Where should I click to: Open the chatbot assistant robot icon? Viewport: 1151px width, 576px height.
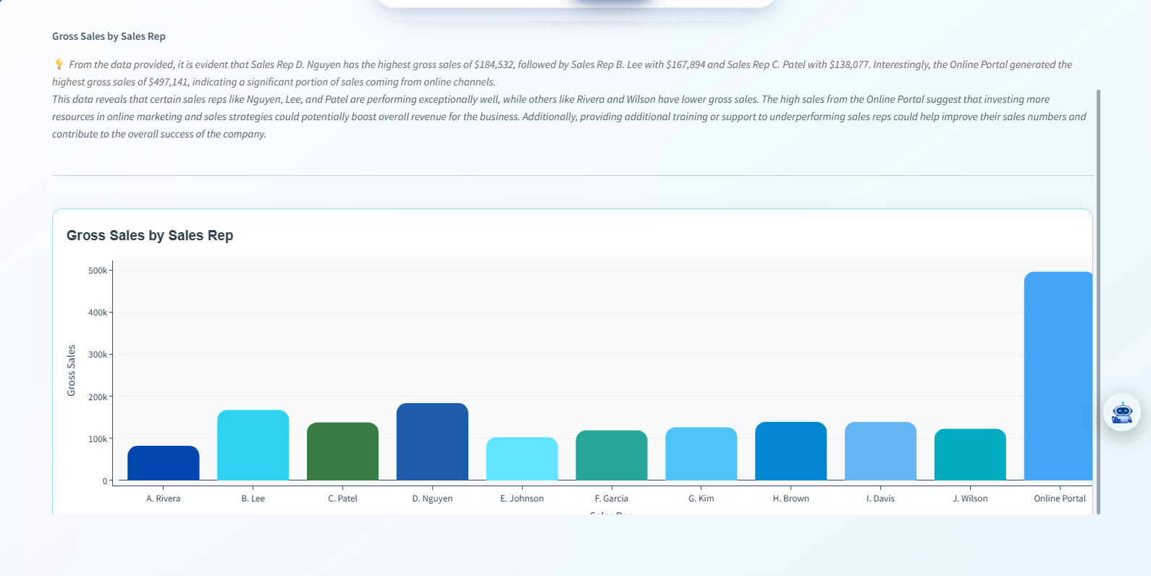point(1121,412)
